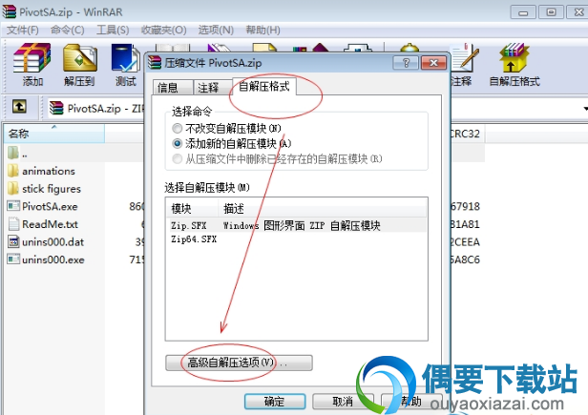Click the parent directory ".." folder icon
The image size is (588, 415).
click(13, 153)
